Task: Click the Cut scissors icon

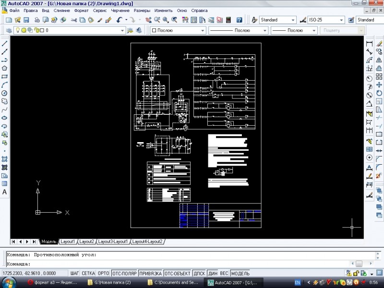Action: (74, 20)
